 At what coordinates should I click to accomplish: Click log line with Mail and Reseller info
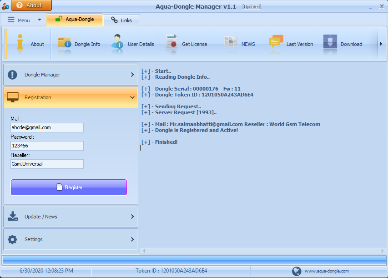point(231,124)
